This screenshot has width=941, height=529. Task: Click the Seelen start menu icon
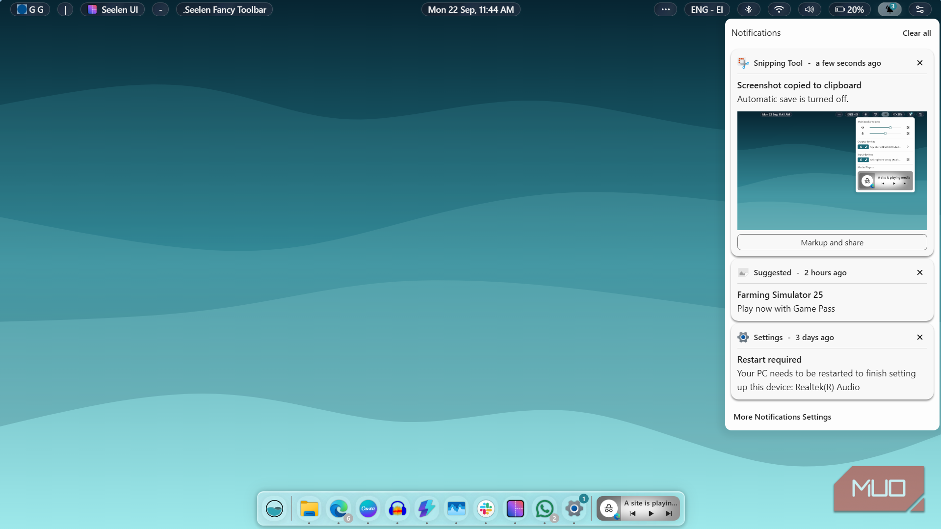(x=274, y=508)
